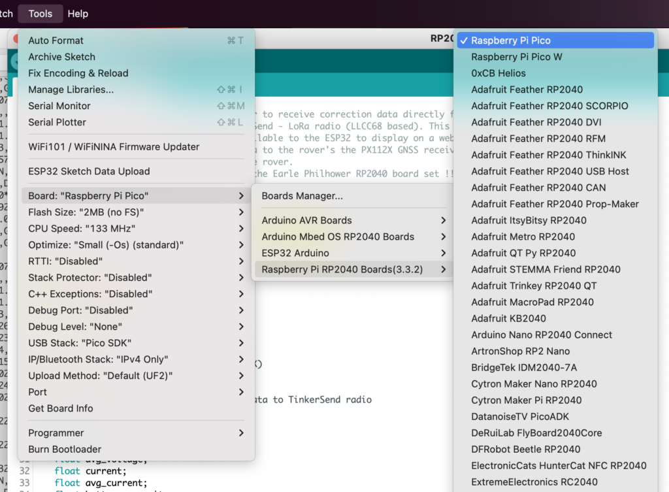The image size is (669, 492).
Task: Expand USB Stack: "Pico SDK" submenu
Action: coord(136,343)
